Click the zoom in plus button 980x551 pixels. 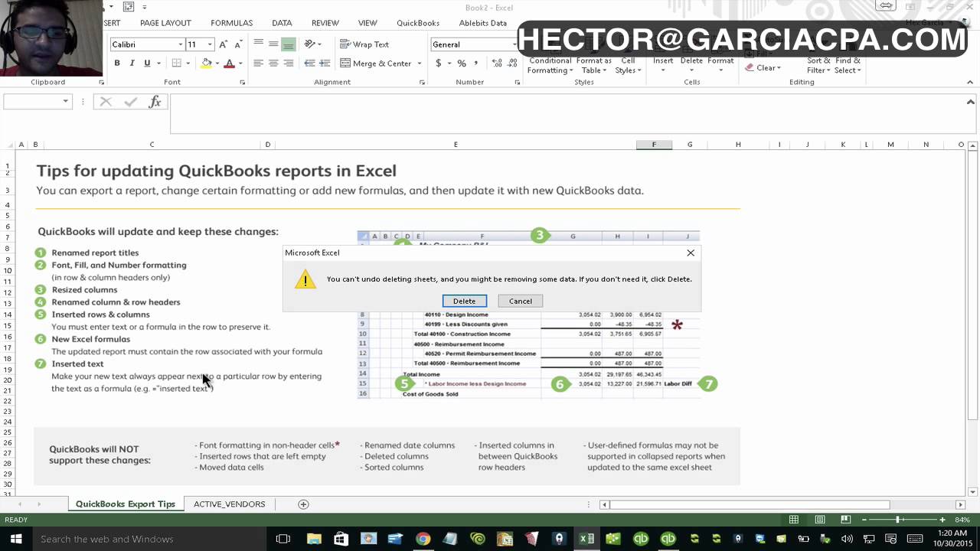[942, 520]
